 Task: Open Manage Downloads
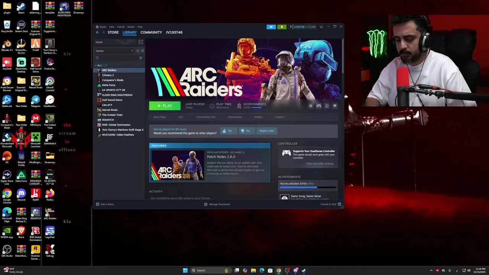[x=217, y=204]
